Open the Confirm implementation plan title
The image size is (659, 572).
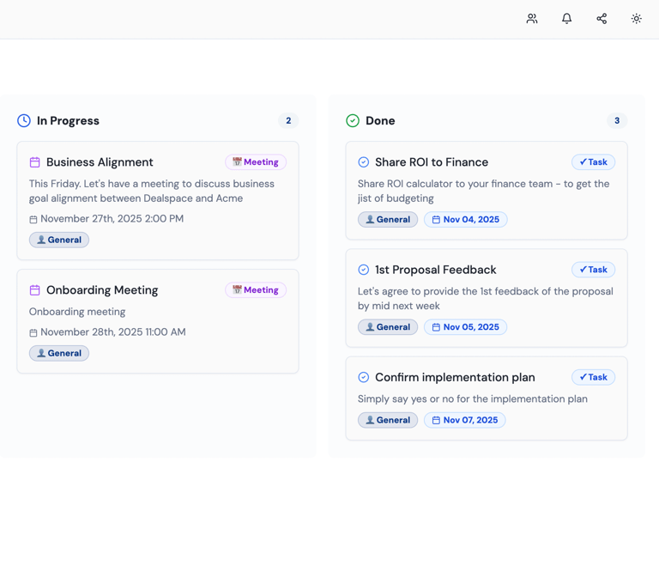click(x=455, y=377)
